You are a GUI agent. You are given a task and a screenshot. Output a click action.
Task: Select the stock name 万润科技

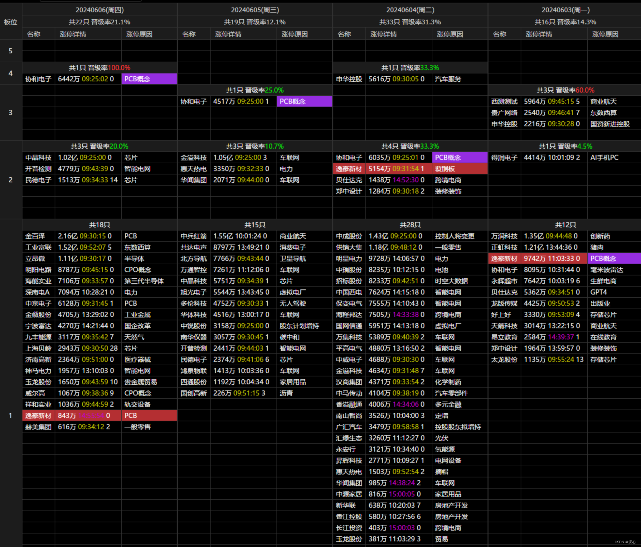click(504, 236)
